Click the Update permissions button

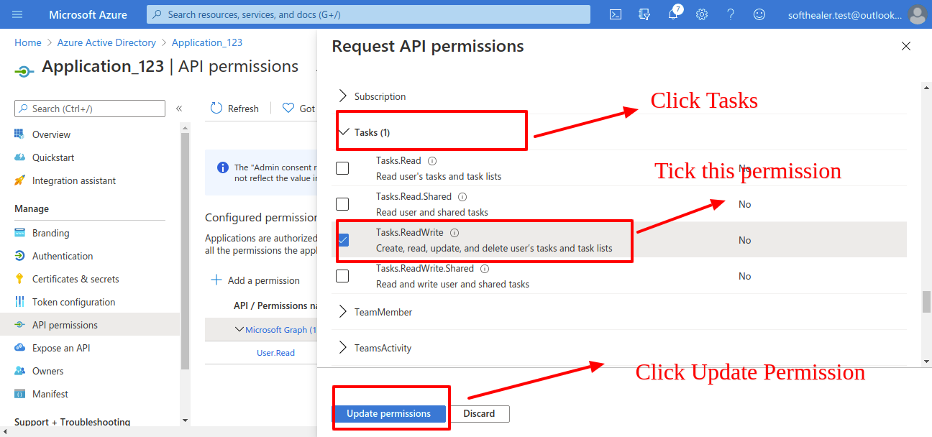(388, 413)
